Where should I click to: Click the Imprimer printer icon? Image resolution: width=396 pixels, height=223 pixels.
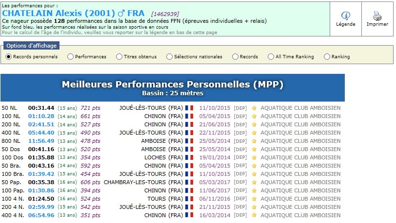coord(377,16)
